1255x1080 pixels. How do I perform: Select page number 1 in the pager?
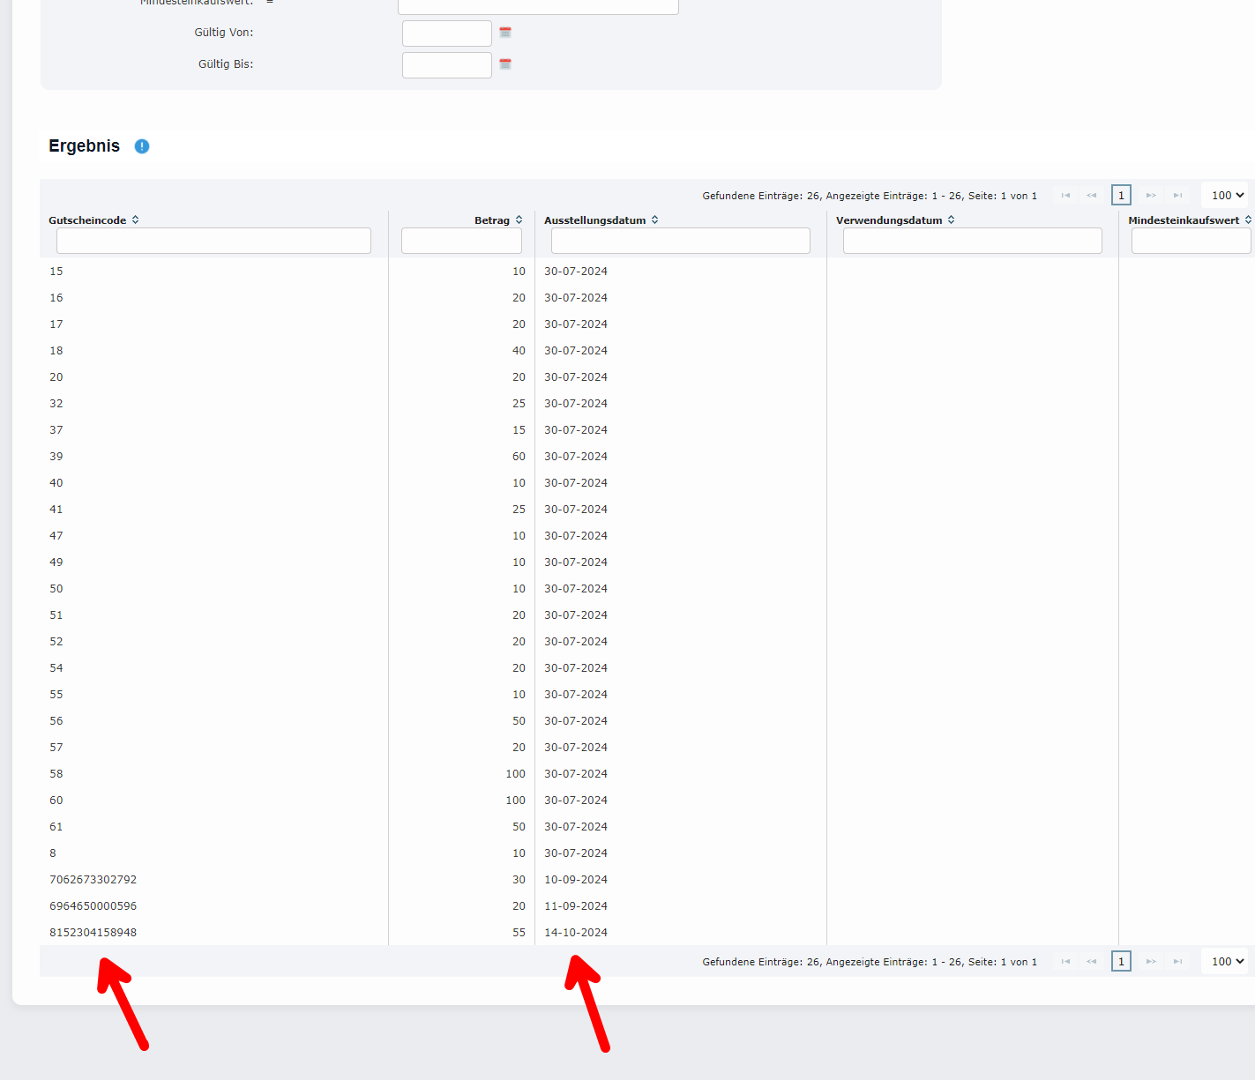pos(1121,195)
